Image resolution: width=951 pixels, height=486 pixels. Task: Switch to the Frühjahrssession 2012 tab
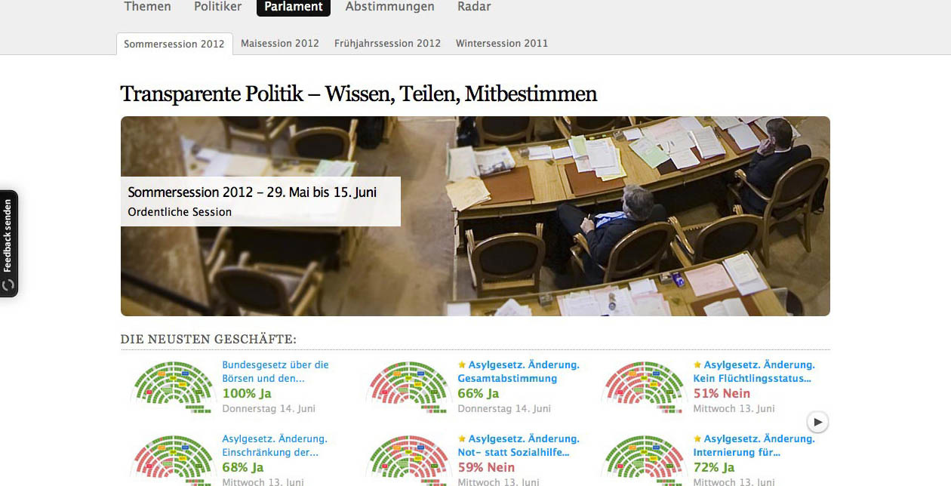(387, 43)
